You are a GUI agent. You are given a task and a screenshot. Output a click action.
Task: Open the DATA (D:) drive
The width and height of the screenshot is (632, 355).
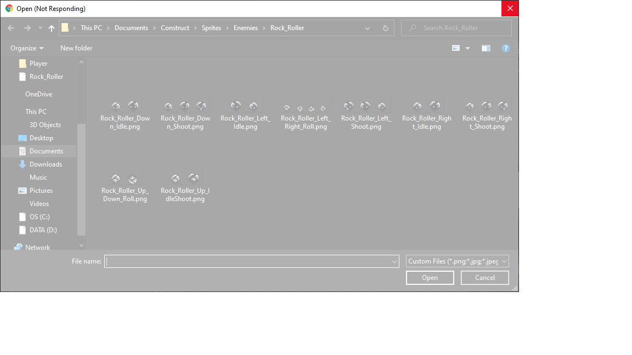(x=43, y=230)
